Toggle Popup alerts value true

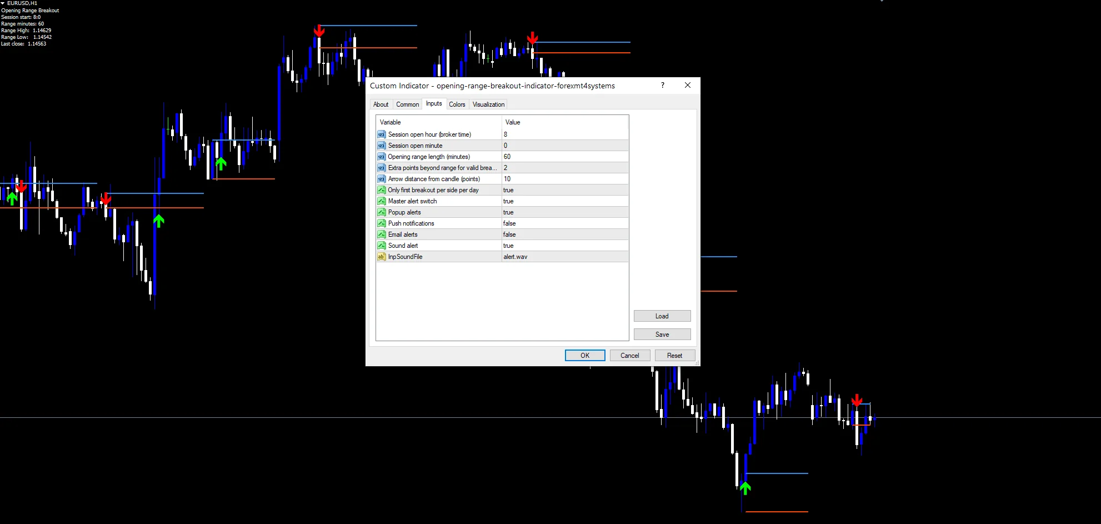coord(565,212)
